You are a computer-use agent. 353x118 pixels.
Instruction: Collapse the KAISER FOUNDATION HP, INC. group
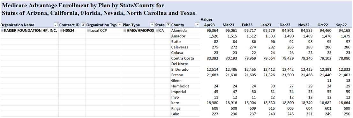click(2, 31)
